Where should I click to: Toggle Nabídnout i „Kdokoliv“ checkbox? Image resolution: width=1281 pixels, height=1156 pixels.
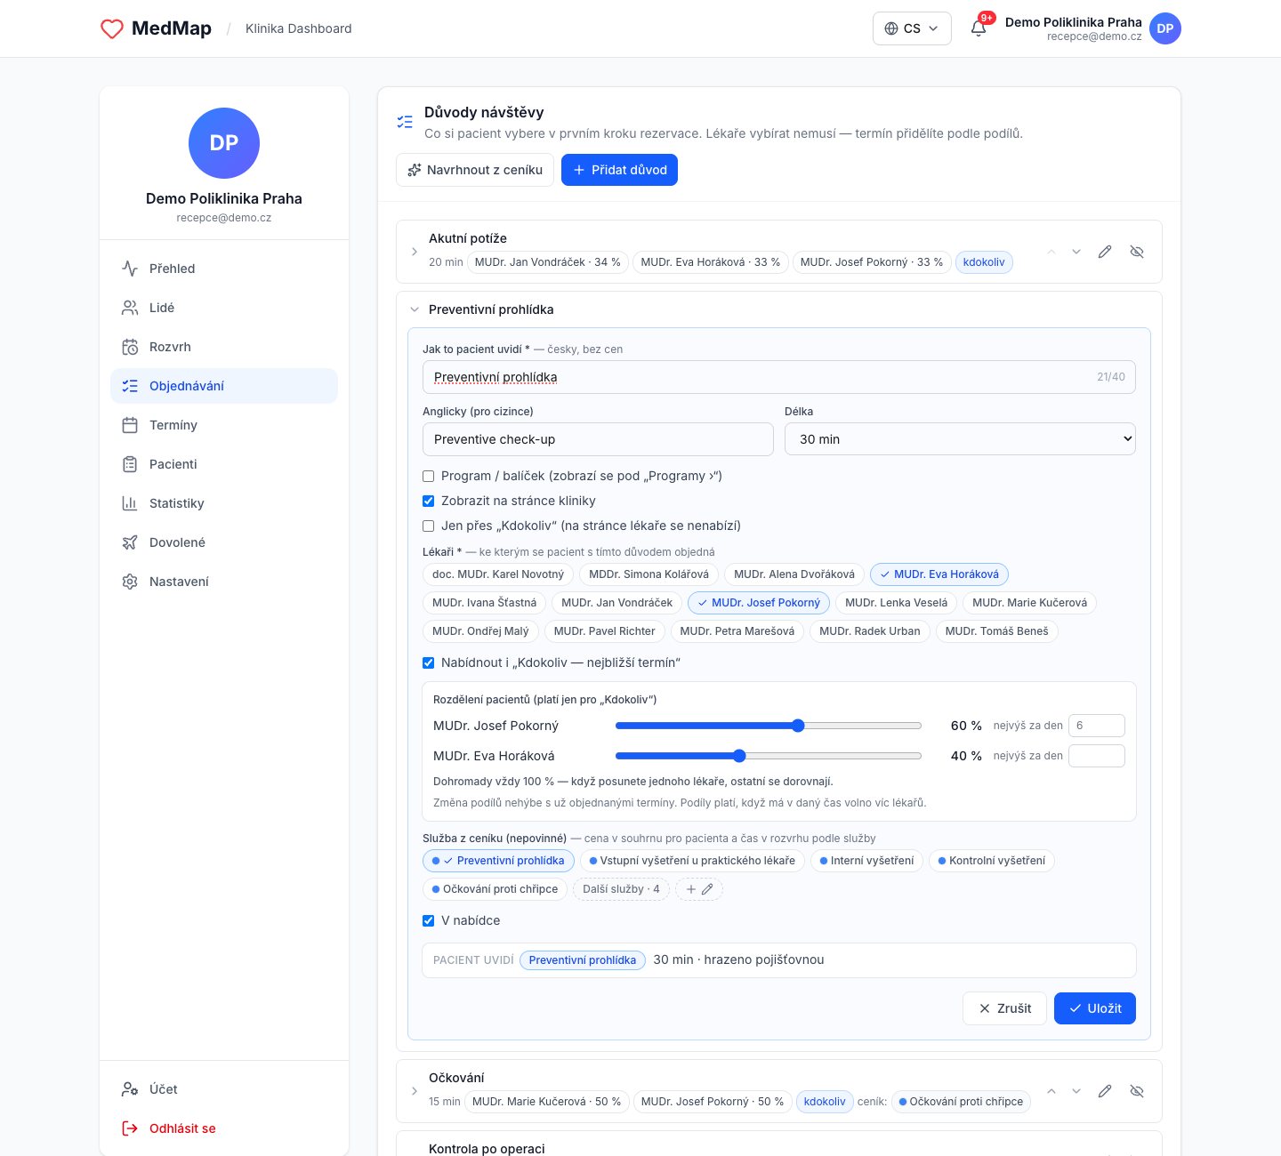428,663
